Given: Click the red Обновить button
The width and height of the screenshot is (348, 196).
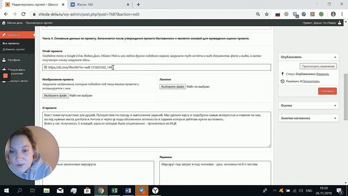Looking at the screenshot, I should (327, 91).
